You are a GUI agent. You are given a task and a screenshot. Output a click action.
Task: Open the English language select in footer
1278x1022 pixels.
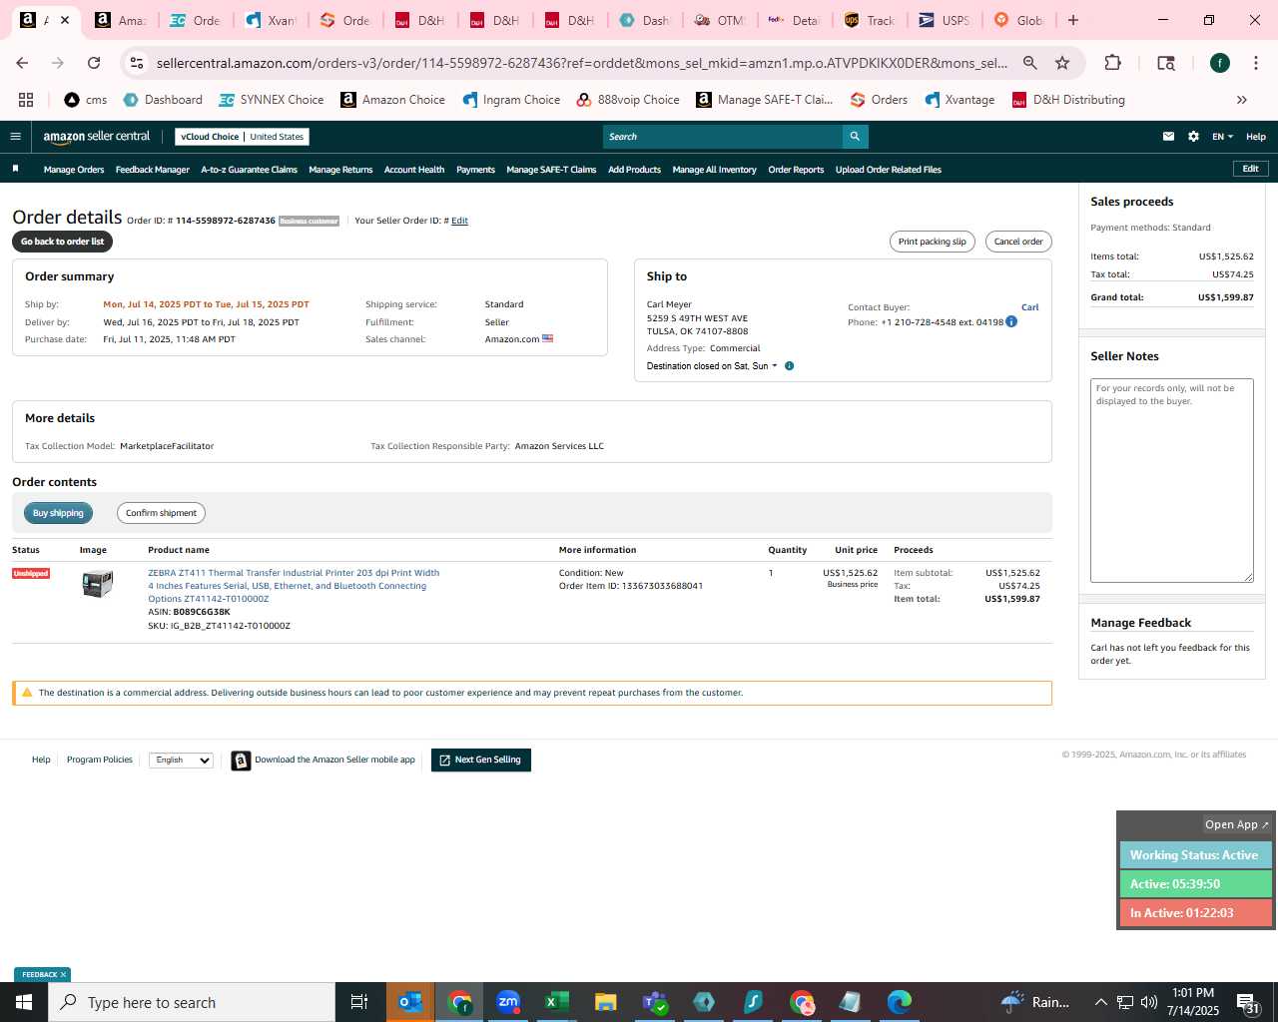click(182, 761)
